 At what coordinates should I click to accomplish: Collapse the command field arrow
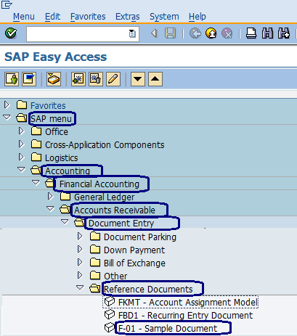[x=154, y=33]
